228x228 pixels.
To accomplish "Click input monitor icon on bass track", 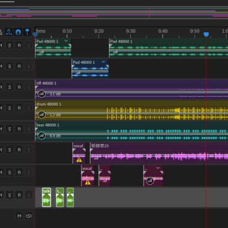I will (x=29, y=129).
